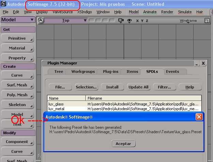The width and height of the screenshot is (213, 162).
Task: Expand the Component menu under Modify
Action: click(17, 142)
